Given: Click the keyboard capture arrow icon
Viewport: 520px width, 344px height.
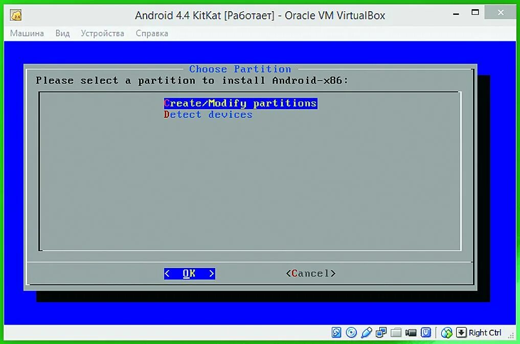Looking at the screenshot, I should (x=461, y=332).
